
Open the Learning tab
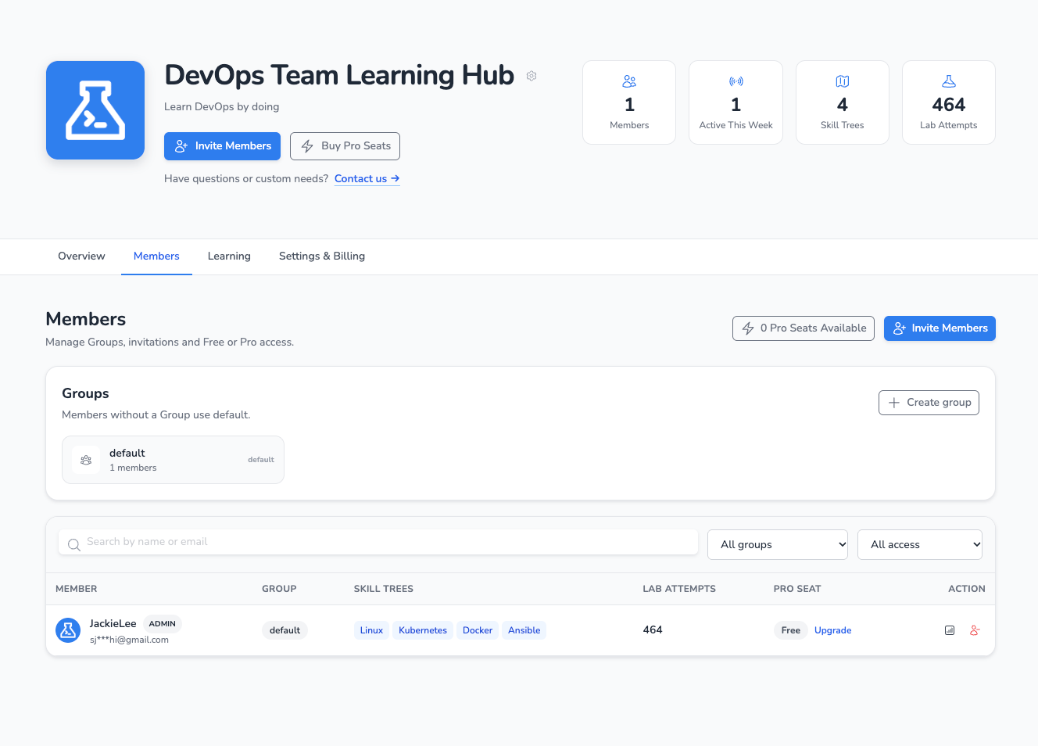pos(229,256)
